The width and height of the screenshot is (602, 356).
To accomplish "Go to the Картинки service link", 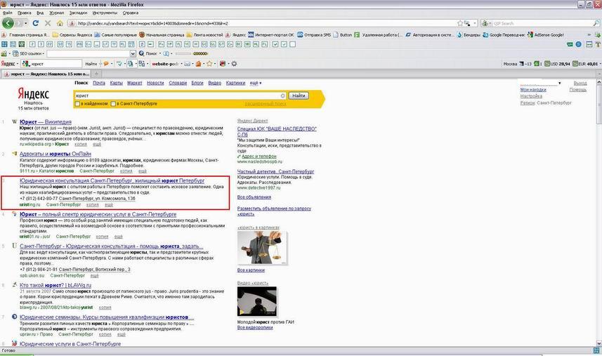I will [x=235, y=83].
